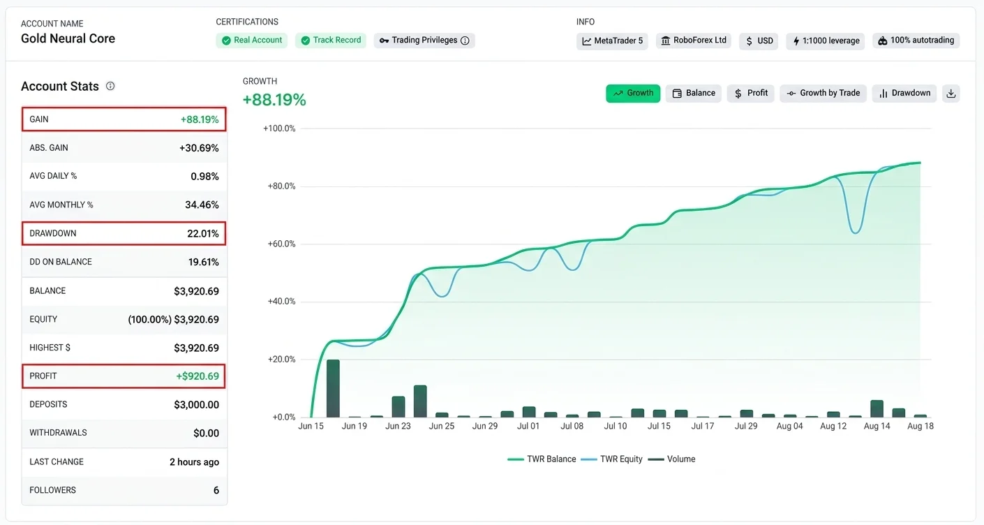The width and height of the screenshot is (984, 525).
Task: Click the HIGHEST $ row label
Action: pos(50,348)
